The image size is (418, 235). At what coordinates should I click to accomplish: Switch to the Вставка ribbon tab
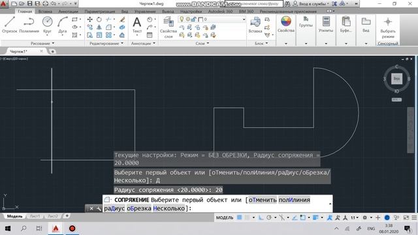click(x=45, y=12)
